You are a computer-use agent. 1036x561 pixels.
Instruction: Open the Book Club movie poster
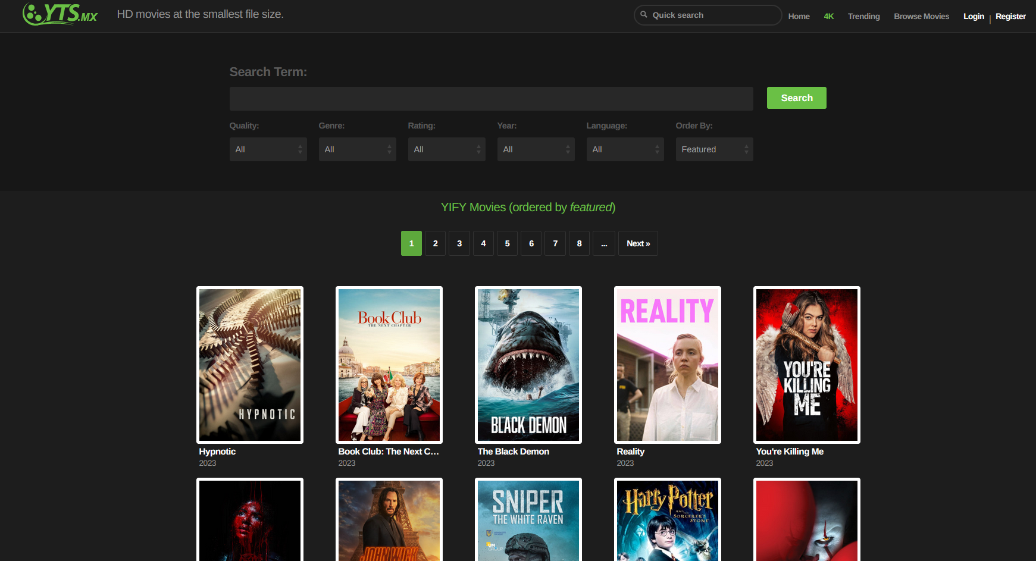click(389, 365)
